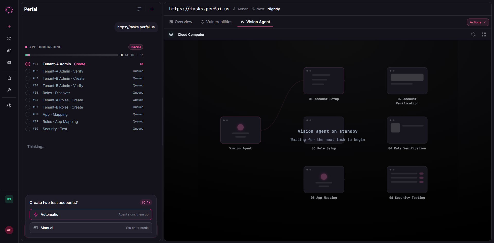Select task Tenant-A Admin · Create
This screenshot has width=494, height=243.
pos(84,64)
